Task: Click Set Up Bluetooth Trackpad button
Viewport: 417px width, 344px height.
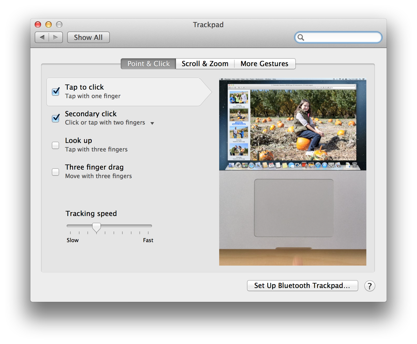Action: [x=302, y=286]
